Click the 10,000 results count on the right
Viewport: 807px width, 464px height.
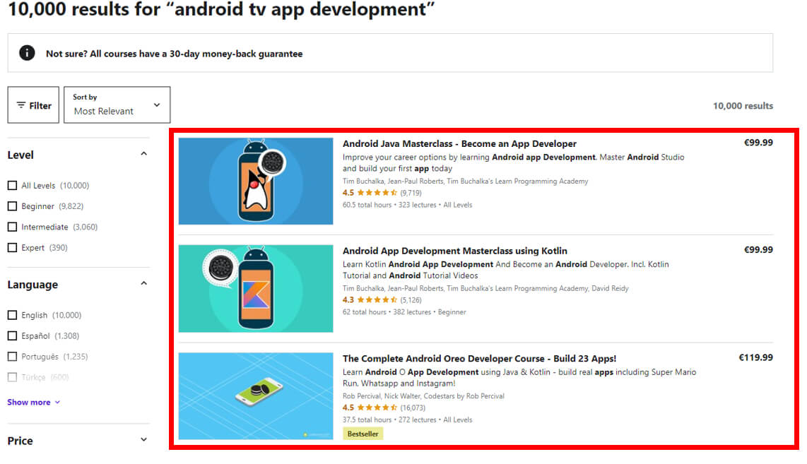[743, 106]
